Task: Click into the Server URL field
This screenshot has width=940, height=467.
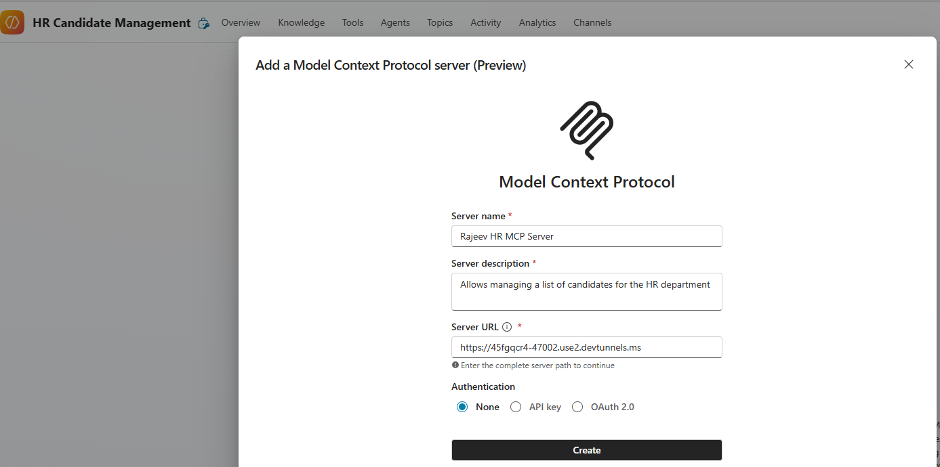Action: 586,347
